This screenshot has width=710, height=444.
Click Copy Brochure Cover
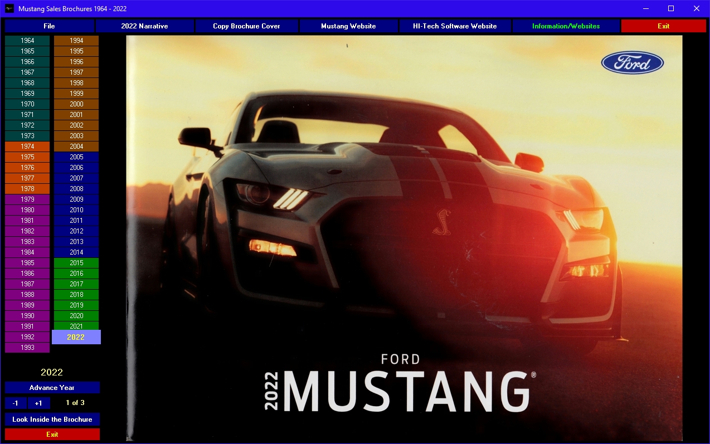tap(246, 26)
